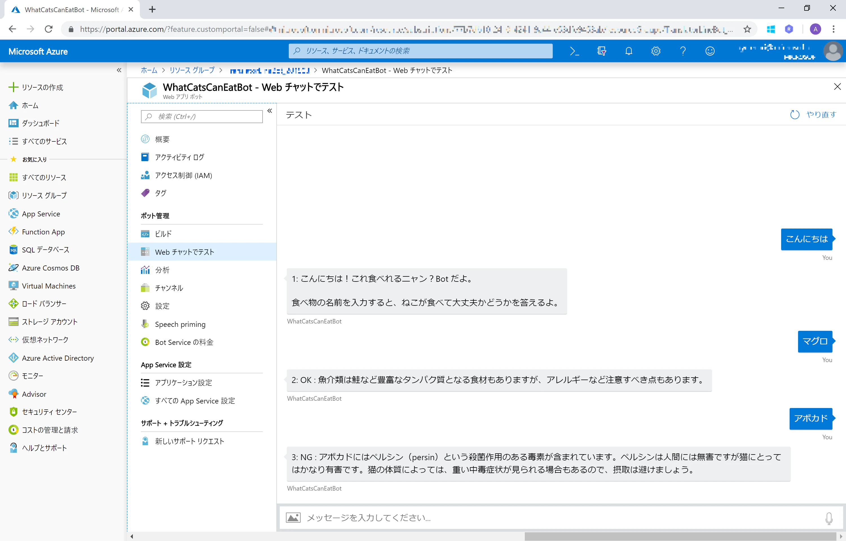The width and height of the screenshot is (846, 541).
Task: Open Azure Active Directory in sidebar
Action: 63,358
